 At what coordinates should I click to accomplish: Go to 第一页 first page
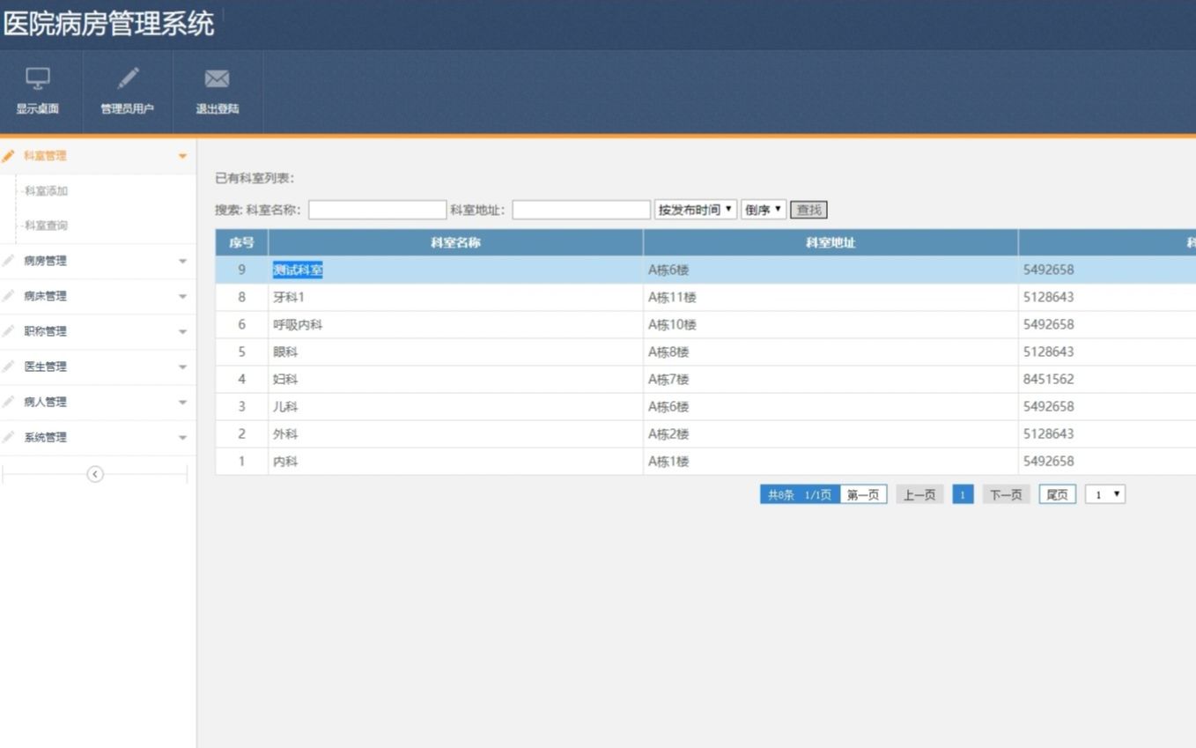point(863,495)
